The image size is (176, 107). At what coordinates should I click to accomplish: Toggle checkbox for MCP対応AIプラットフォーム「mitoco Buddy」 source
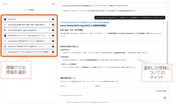click(x=53, y=36)
